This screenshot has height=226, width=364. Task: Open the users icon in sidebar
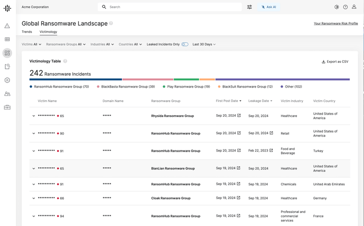click(x=7, y=94)
